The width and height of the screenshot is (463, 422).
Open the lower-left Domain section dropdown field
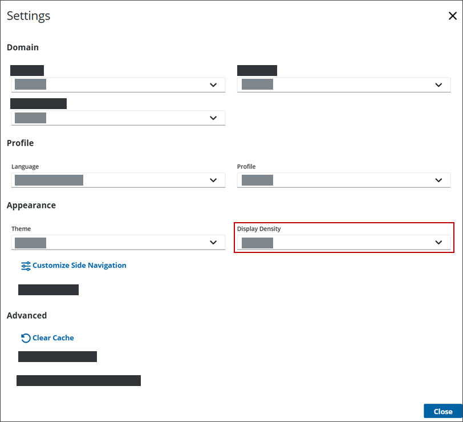point(117,118)
